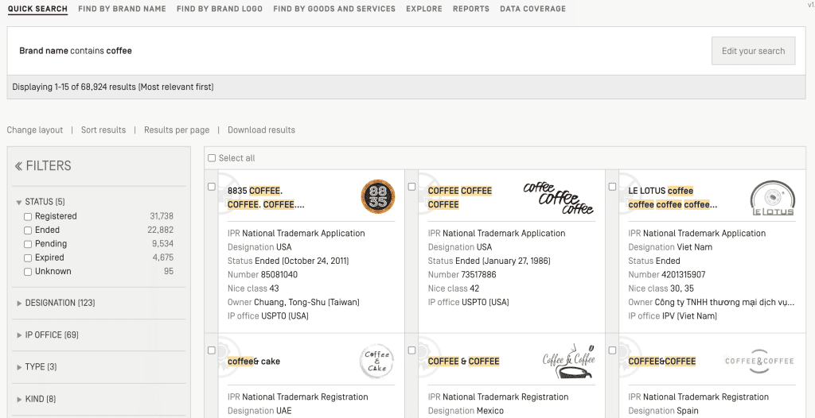Collapse the FILTERS panel double chevron
Screen dimensions: 815x418
(x=19, y=166)
